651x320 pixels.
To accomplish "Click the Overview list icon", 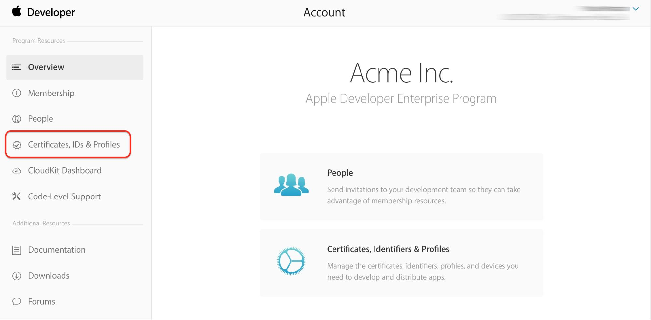I will (17, 67).
